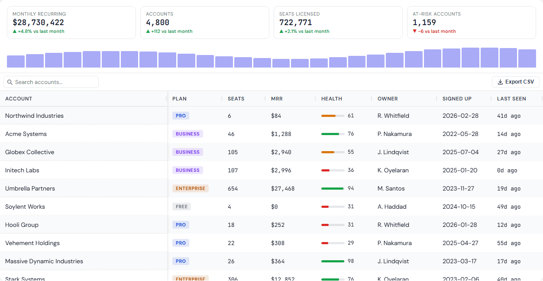Click the $2,996 MRR value
The width and height of the screenshot is (543, 281).
click(281, 170)
